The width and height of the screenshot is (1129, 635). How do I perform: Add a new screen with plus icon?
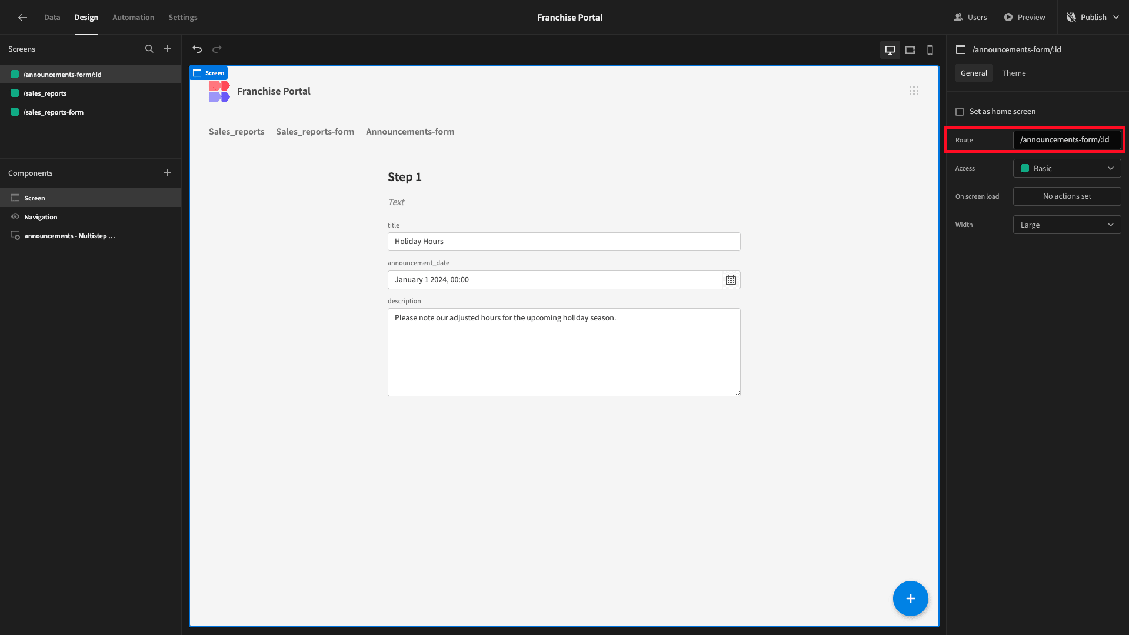[x=168, y=49]
